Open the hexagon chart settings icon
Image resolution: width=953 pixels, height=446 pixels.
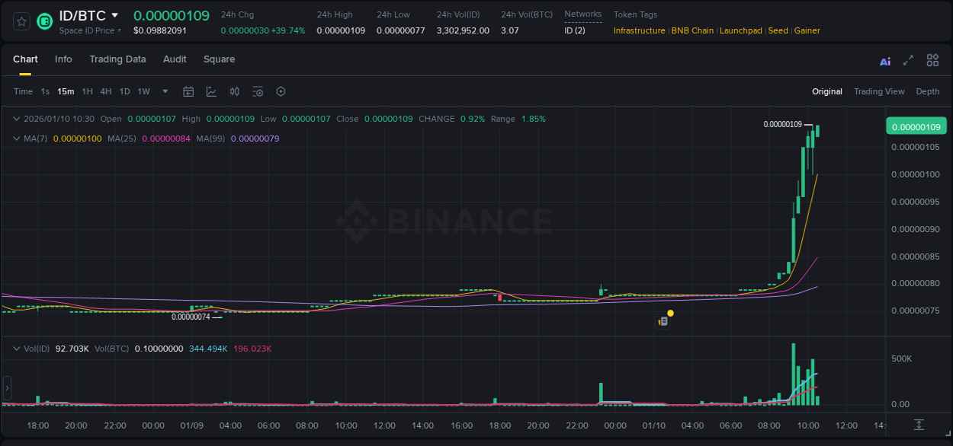tap(281, 91)
